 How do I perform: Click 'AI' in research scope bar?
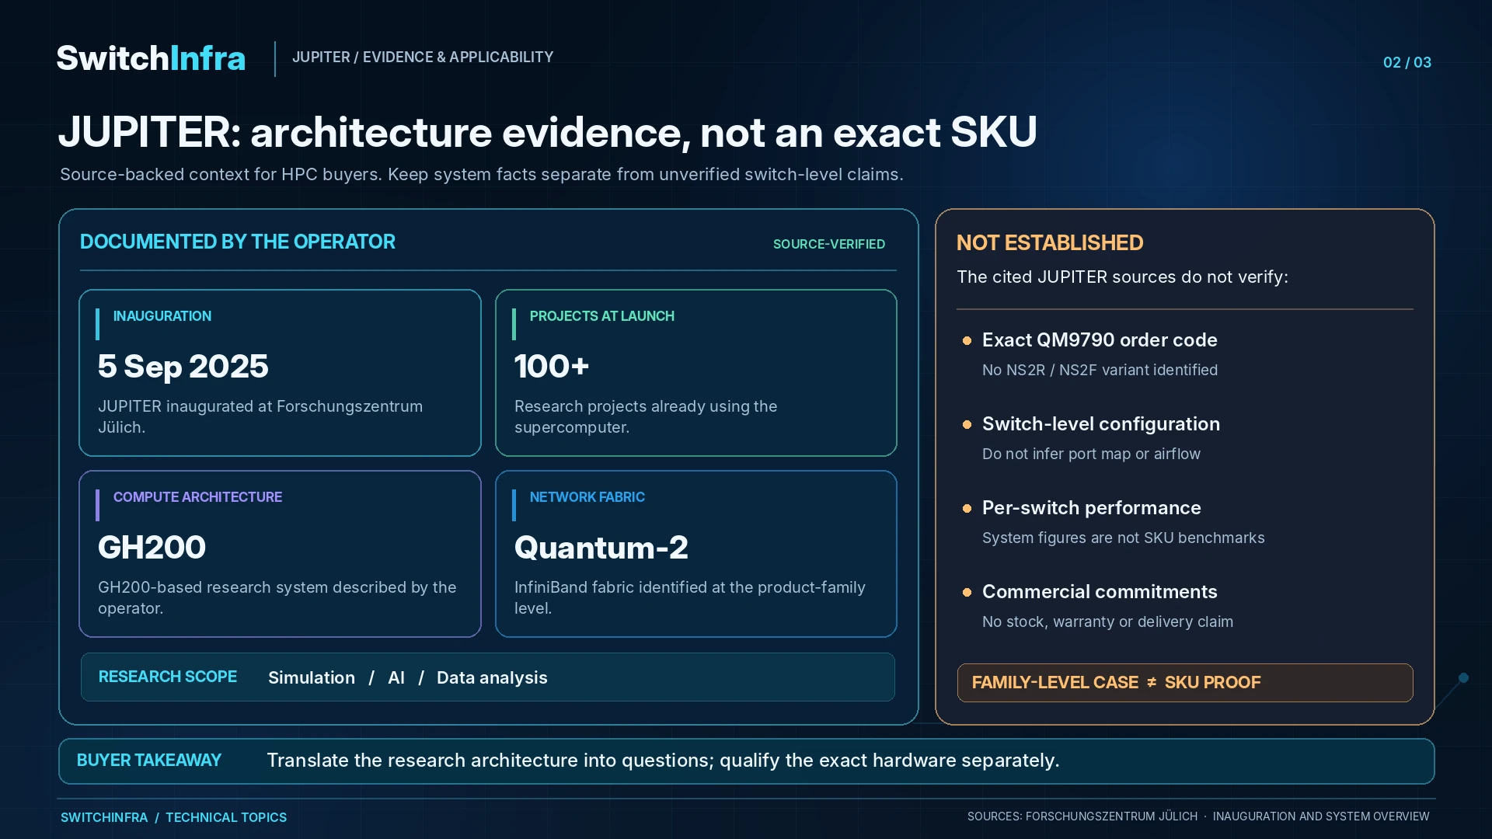pyautogui.click(x=396, y=677)
